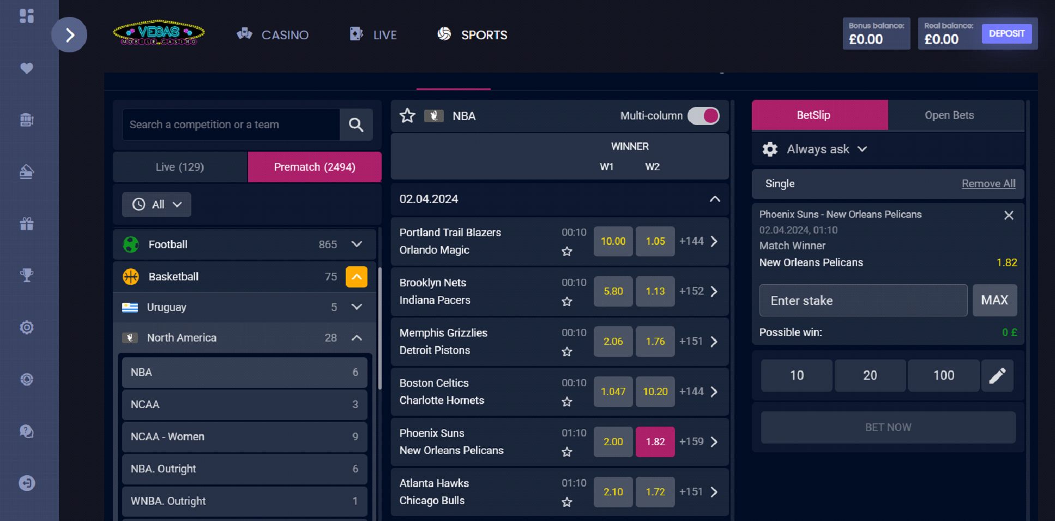This screenshot has width=1055, height=521.
Task: Choose quick stake 10
Action: click(x=797, y=375)
